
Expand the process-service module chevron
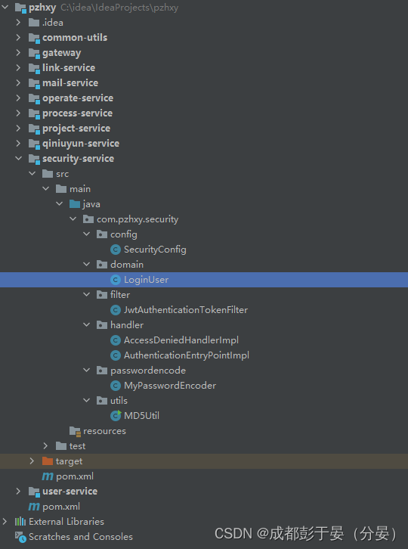[18, 113]
